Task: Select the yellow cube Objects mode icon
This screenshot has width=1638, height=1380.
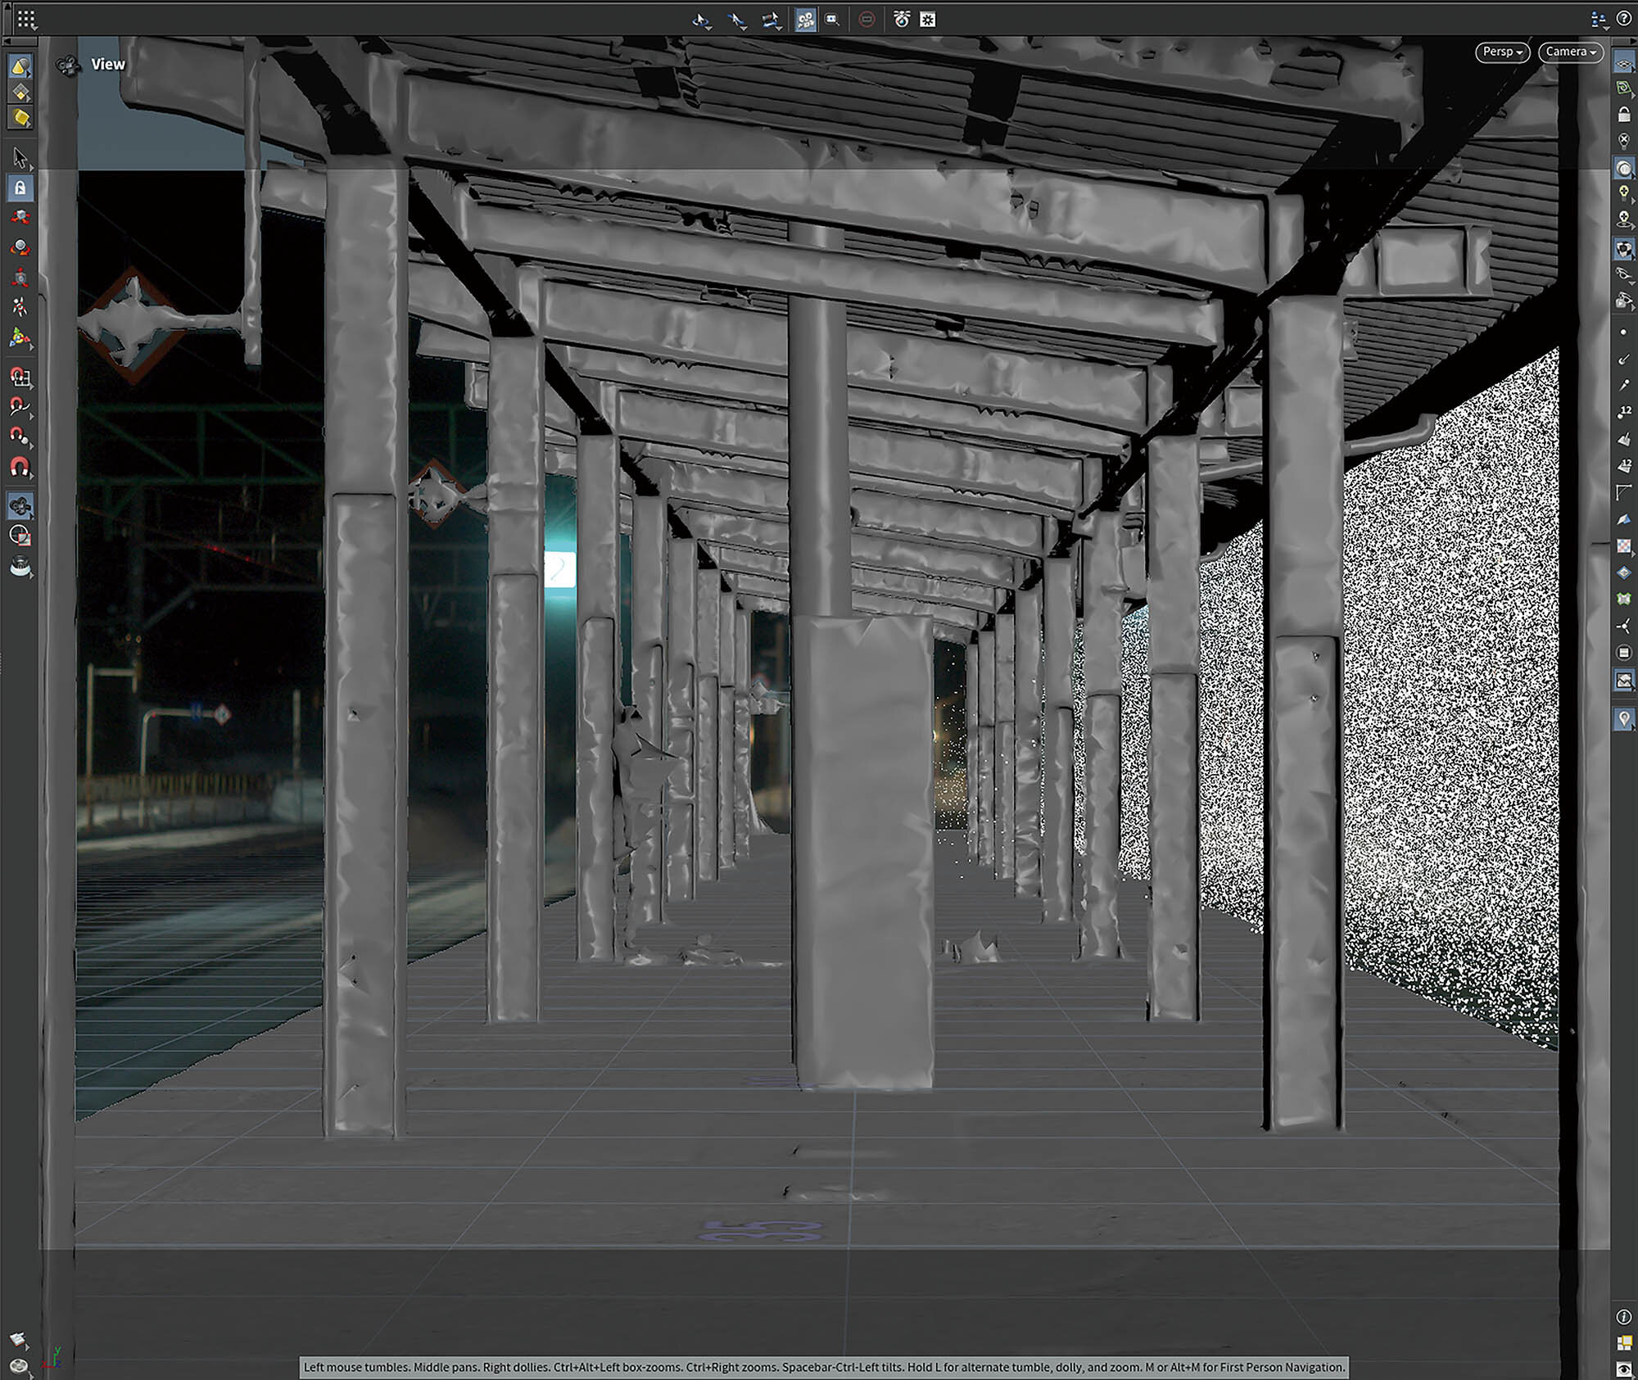Action: 20,117
